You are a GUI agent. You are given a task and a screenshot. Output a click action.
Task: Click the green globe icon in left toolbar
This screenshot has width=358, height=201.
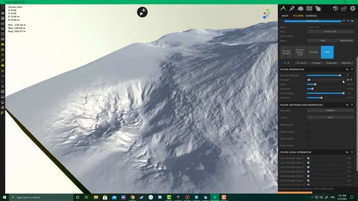(2, 50)
